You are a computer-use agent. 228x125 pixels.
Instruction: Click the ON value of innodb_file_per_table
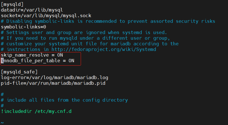click(71, 61)
